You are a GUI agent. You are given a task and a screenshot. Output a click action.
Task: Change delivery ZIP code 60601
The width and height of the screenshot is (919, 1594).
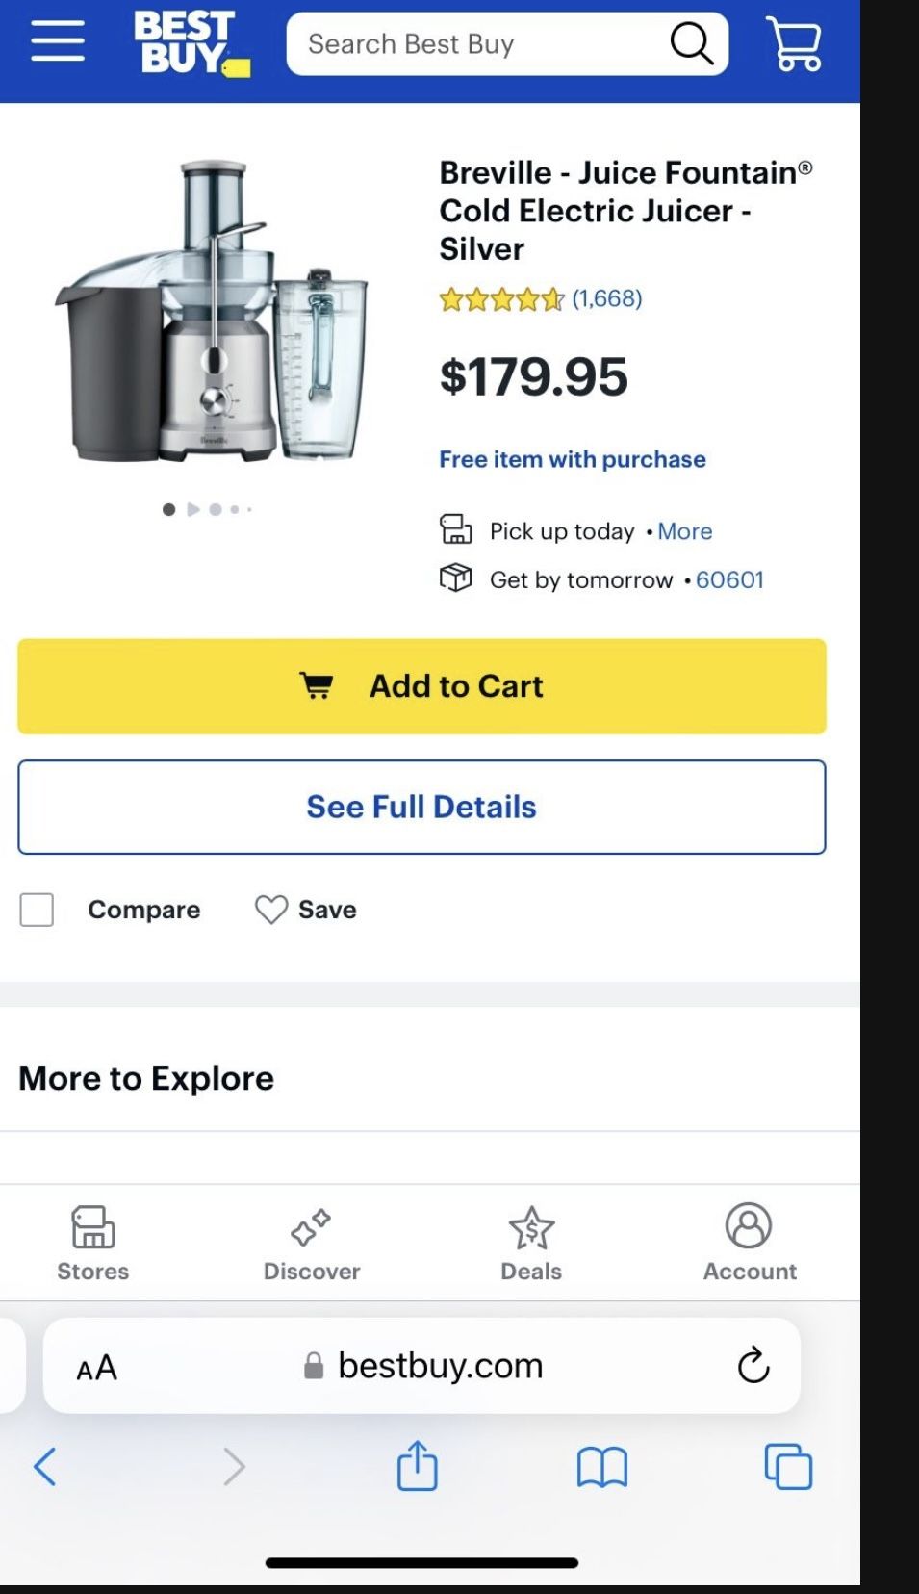(x=729, y=579)
